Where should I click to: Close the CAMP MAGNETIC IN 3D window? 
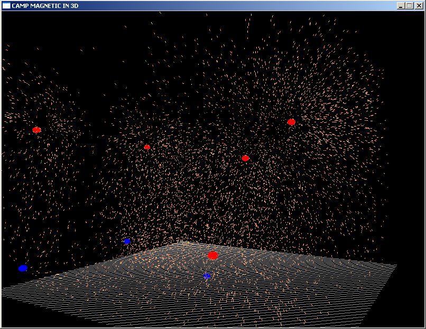click(419, 6)
